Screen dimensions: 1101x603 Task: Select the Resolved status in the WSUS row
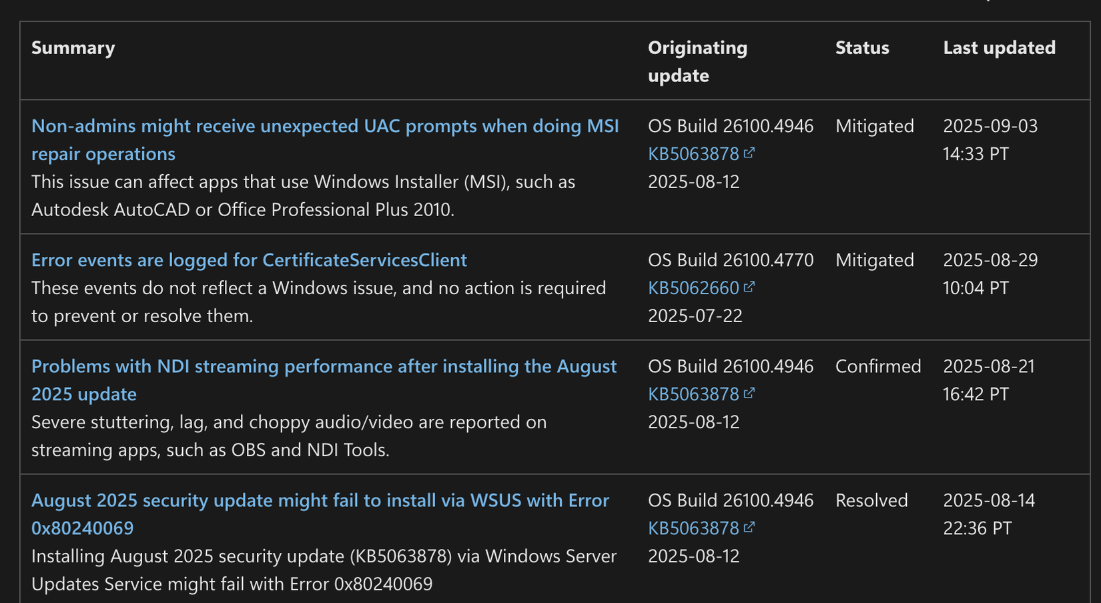tap(871, 500)
